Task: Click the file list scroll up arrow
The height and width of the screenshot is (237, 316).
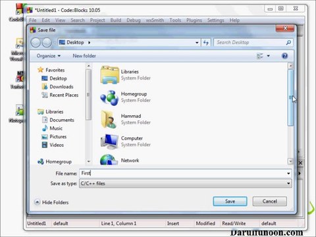Action: [290, 66]
